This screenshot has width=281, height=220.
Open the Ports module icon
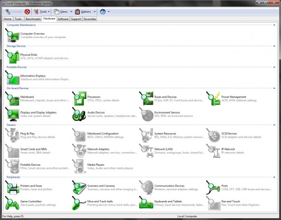(213, 187)
